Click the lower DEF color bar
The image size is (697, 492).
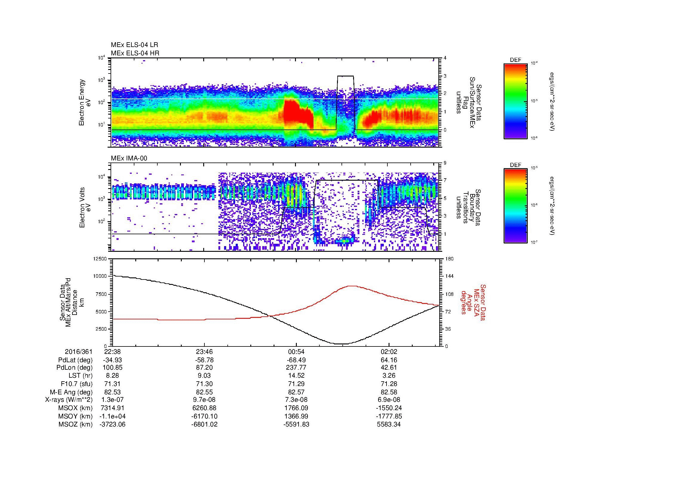tap(516, 206)
